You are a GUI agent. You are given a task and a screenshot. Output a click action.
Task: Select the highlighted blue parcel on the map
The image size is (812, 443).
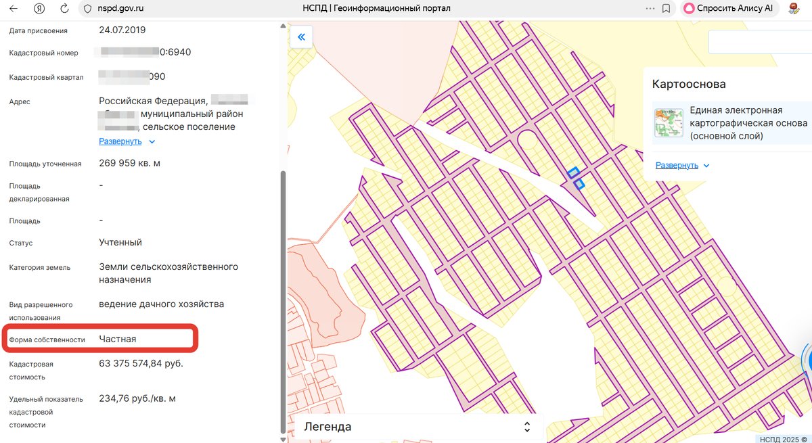point(574,174)
